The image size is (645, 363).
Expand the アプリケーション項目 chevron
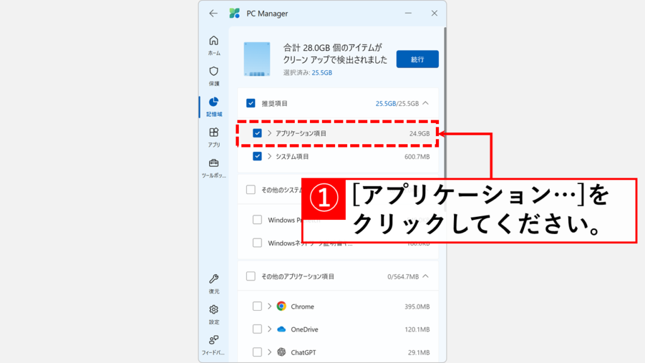[270, 134]
